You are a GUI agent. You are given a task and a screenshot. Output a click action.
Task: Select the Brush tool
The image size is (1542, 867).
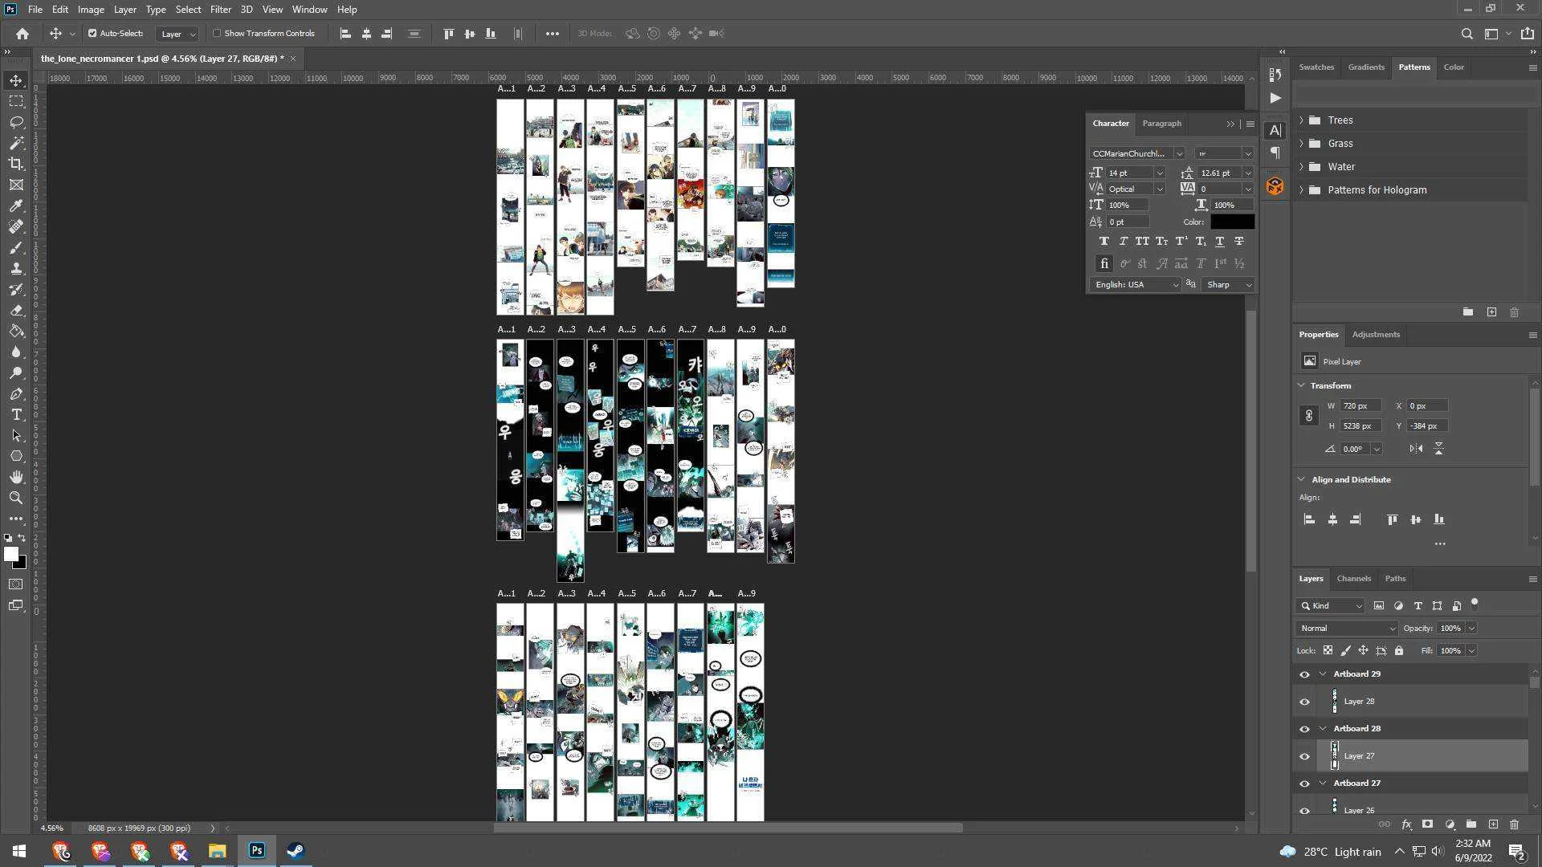(16, 247)
